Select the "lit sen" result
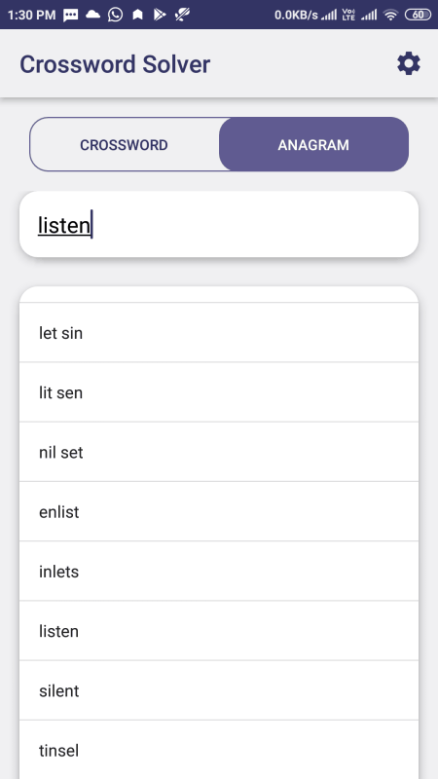This screenshot has height=779, width=438. [219, 392]
